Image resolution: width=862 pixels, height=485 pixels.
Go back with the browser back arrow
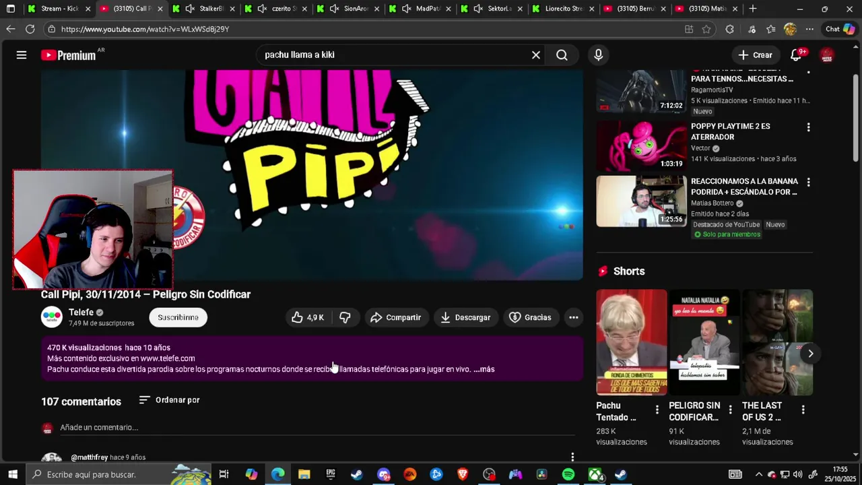[11, 29]
